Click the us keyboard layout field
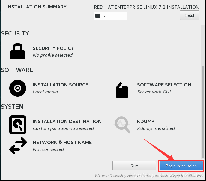Viewport: 206px width, 181px height. pos(110,16)
